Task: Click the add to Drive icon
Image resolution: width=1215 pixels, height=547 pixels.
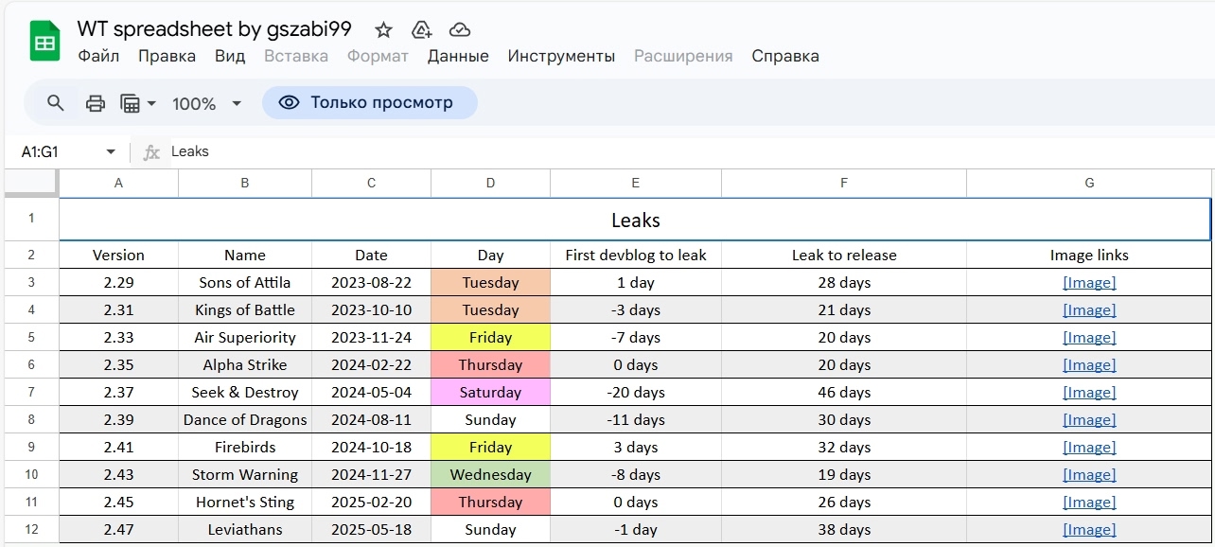Action: (422, 29)
